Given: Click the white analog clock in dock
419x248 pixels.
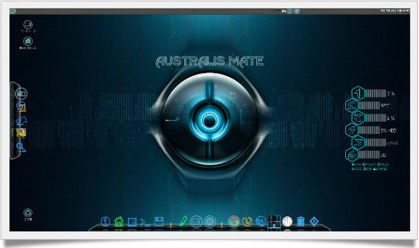Looking at the screenshot, I should pos(287,221).
